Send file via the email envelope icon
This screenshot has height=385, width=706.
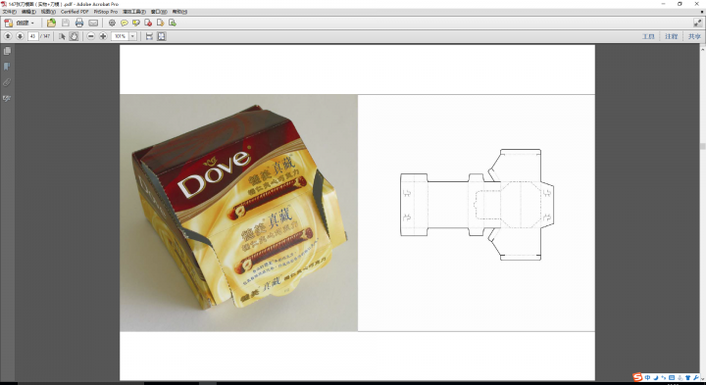pyautogui.click(x=93, y=23)
